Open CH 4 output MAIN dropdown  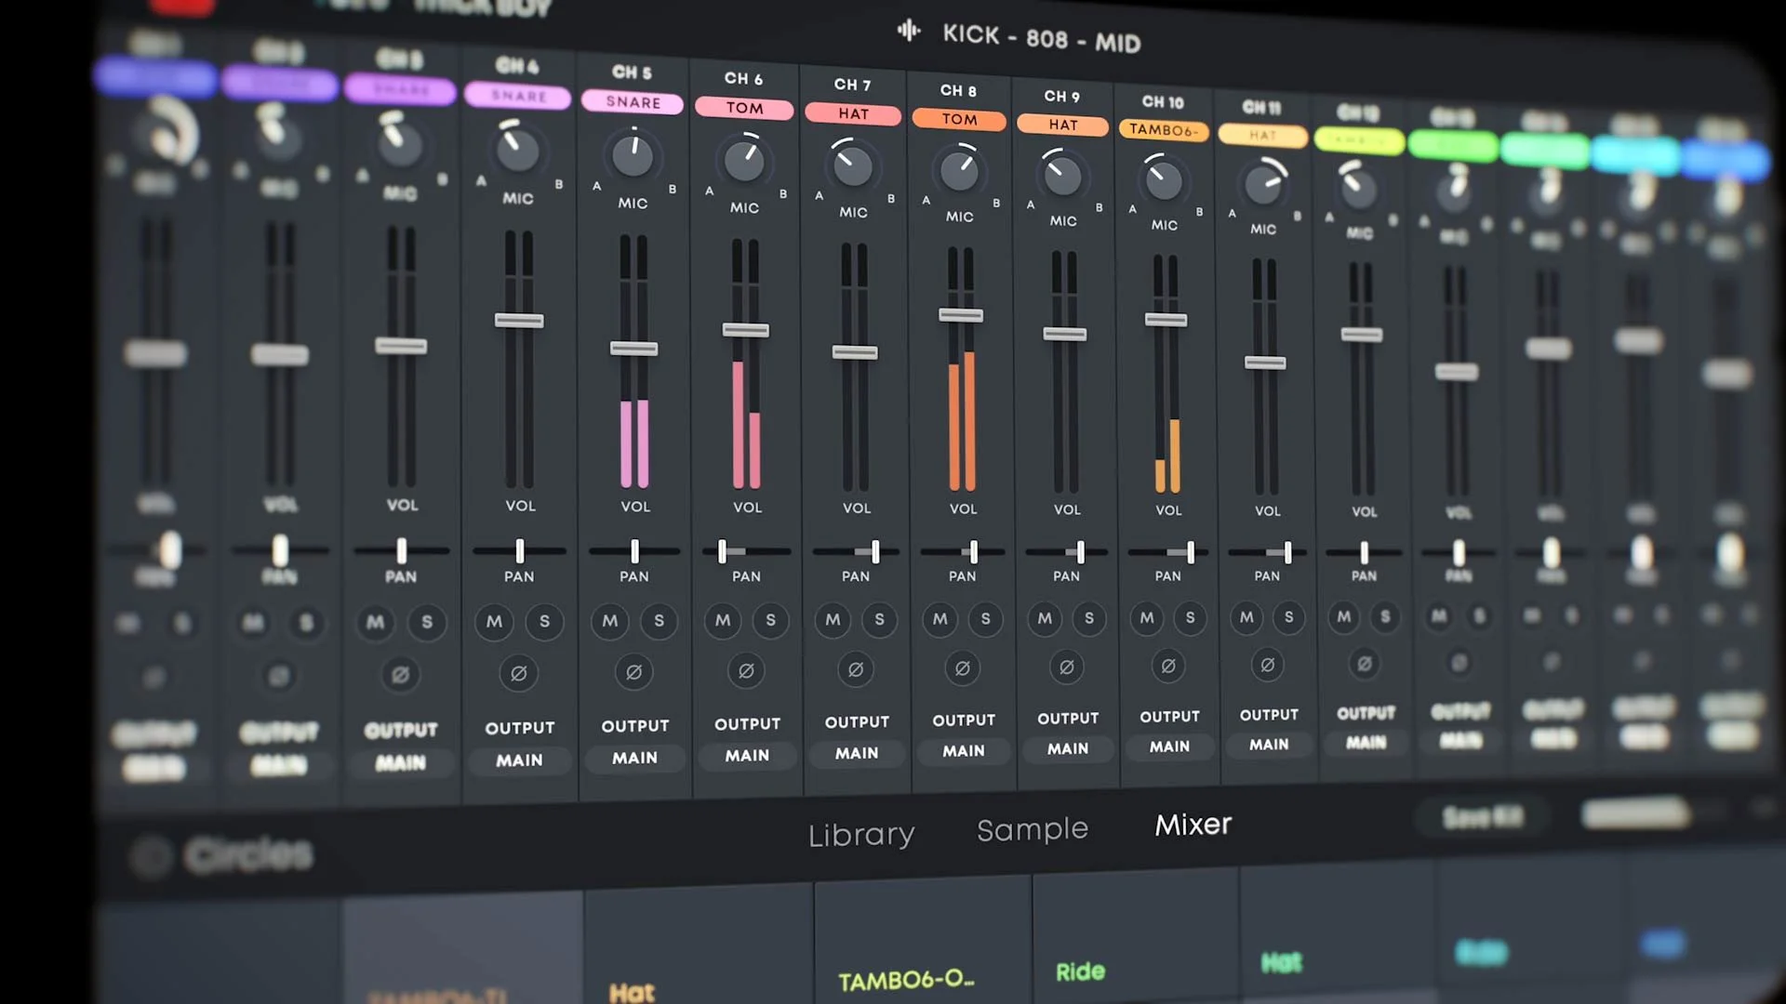(519, 760)
